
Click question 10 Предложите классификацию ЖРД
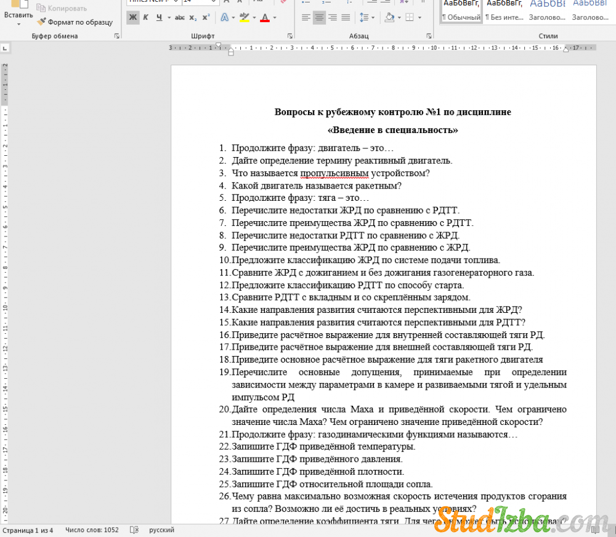coord(365,260)
